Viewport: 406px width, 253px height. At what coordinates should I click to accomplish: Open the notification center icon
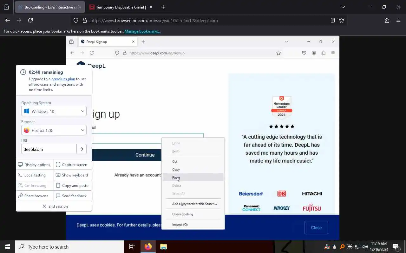pyautogui.click(x=396, y=247)
